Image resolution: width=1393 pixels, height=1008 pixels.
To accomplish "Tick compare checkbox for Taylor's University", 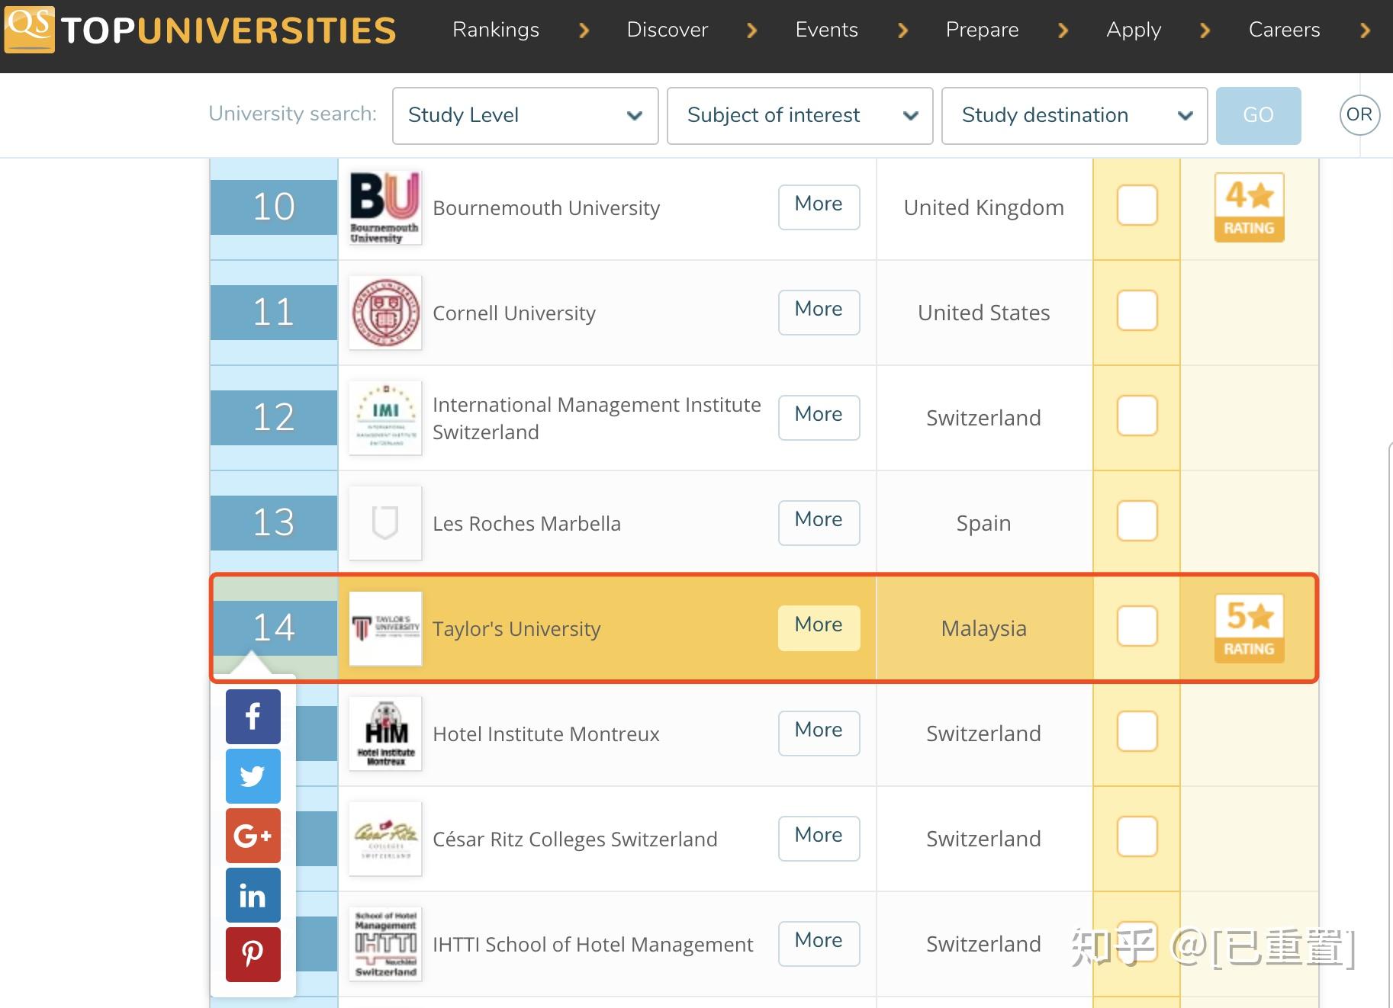I will coord(1137,627).
